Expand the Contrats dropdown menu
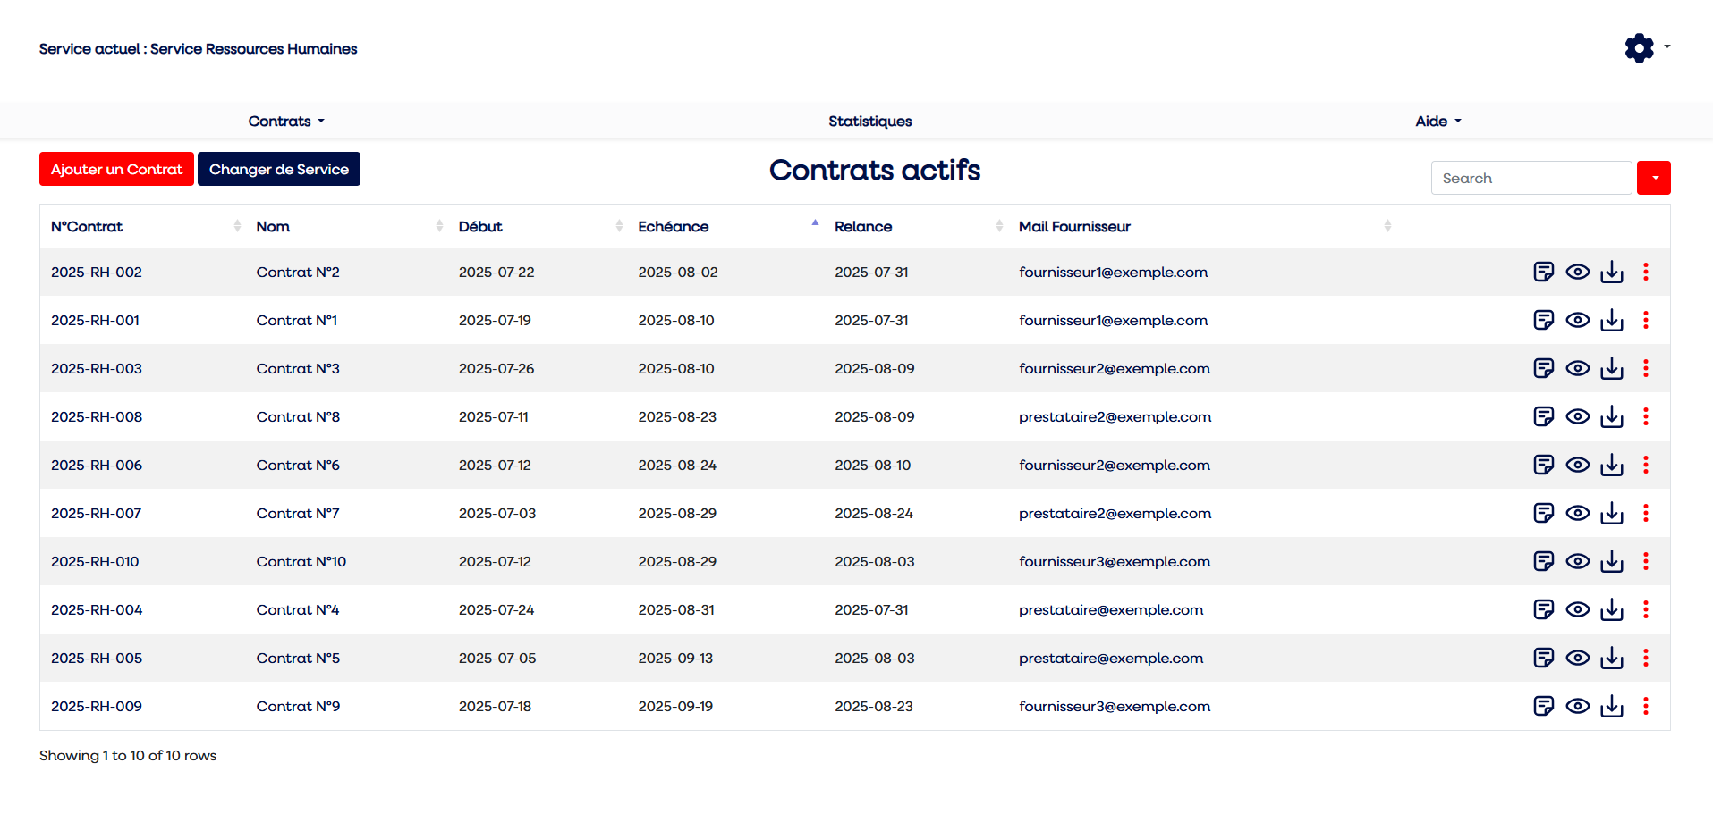The height and width of the screenshot is (814, 1713). click(286, 121)
